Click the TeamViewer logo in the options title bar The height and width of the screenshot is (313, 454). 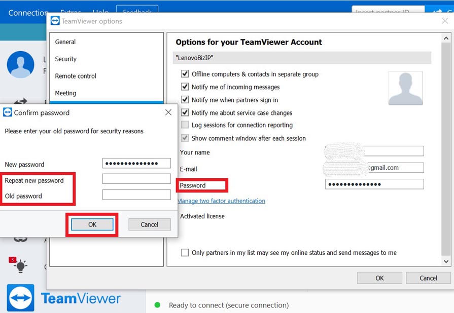point(55,21)
